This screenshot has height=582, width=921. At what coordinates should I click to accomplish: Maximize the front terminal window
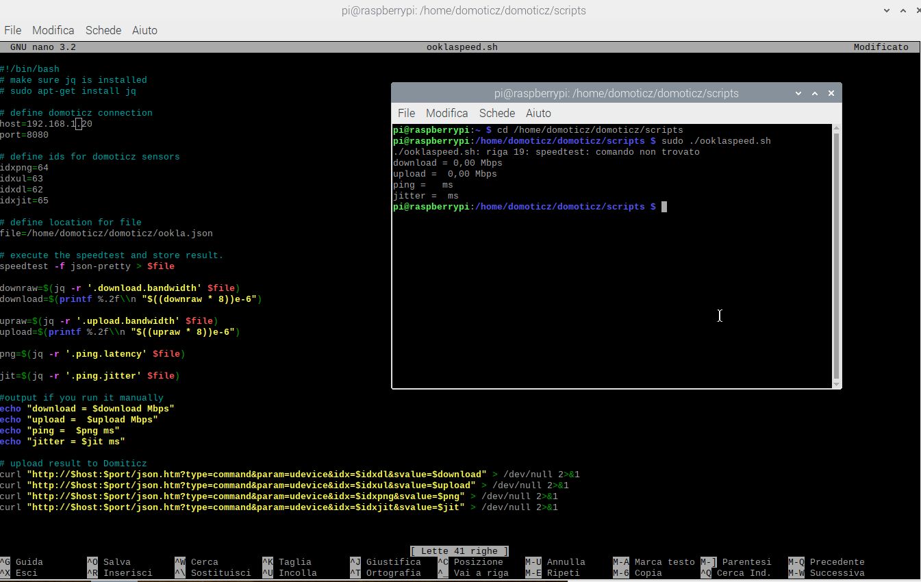(815, 93)
